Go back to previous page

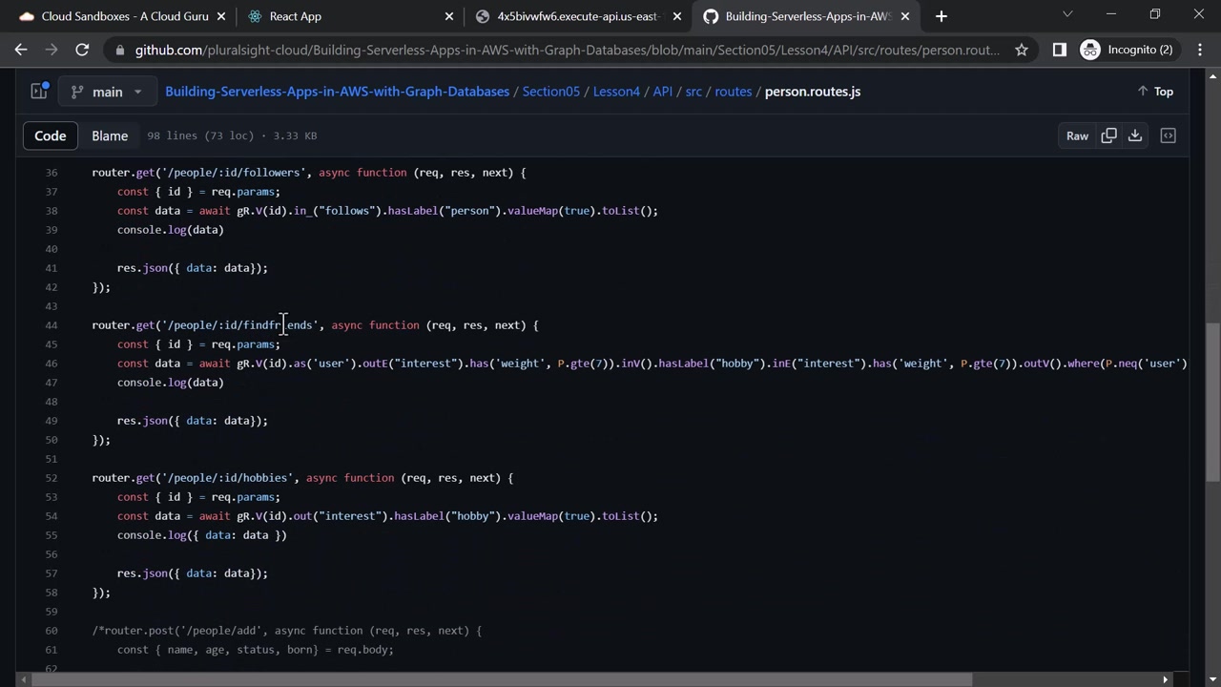(x=21, y=50)
